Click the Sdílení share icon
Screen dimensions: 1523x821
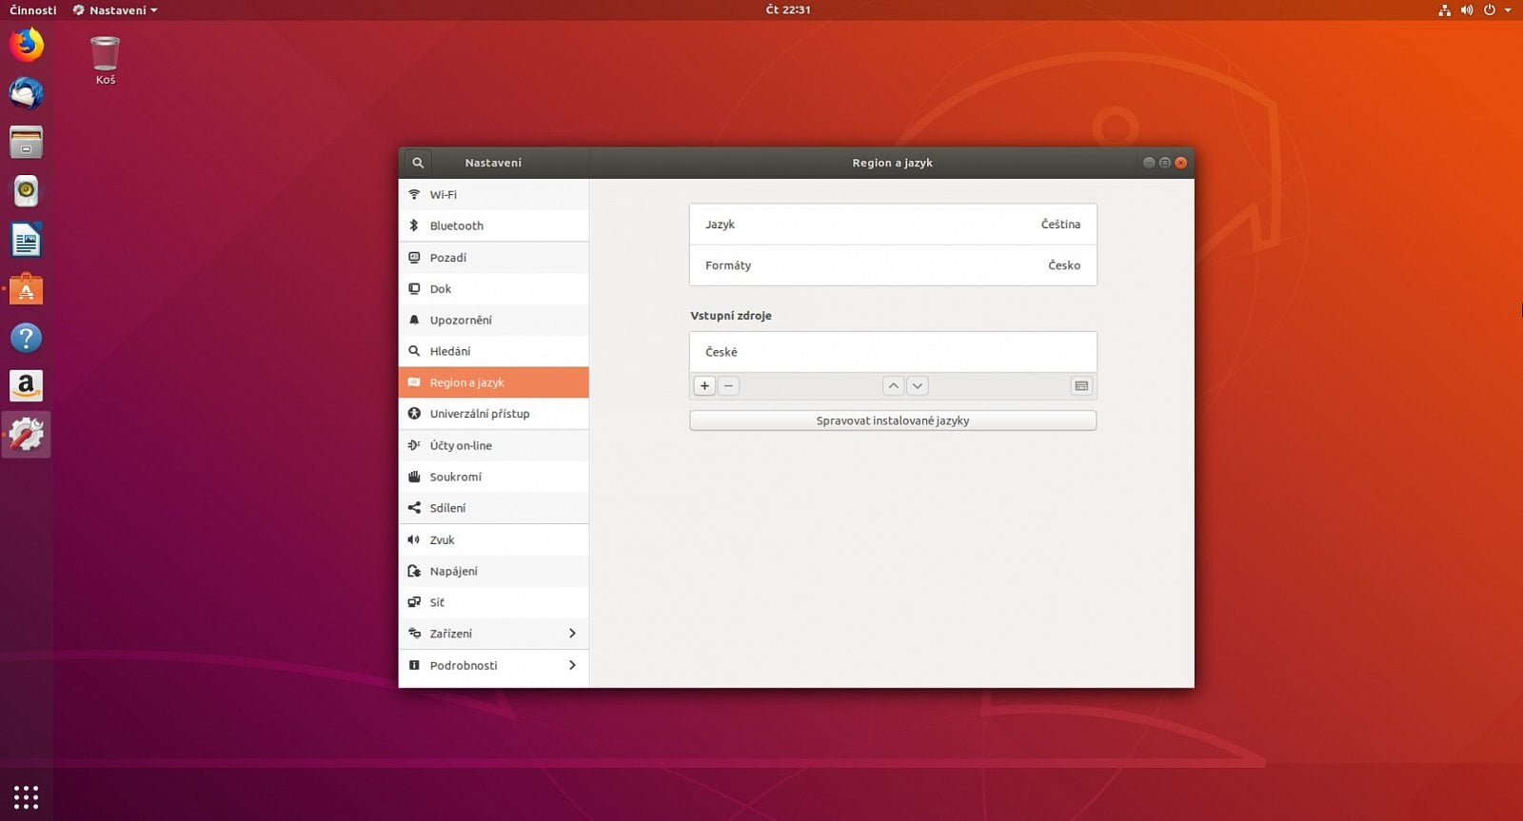point(414,508)
